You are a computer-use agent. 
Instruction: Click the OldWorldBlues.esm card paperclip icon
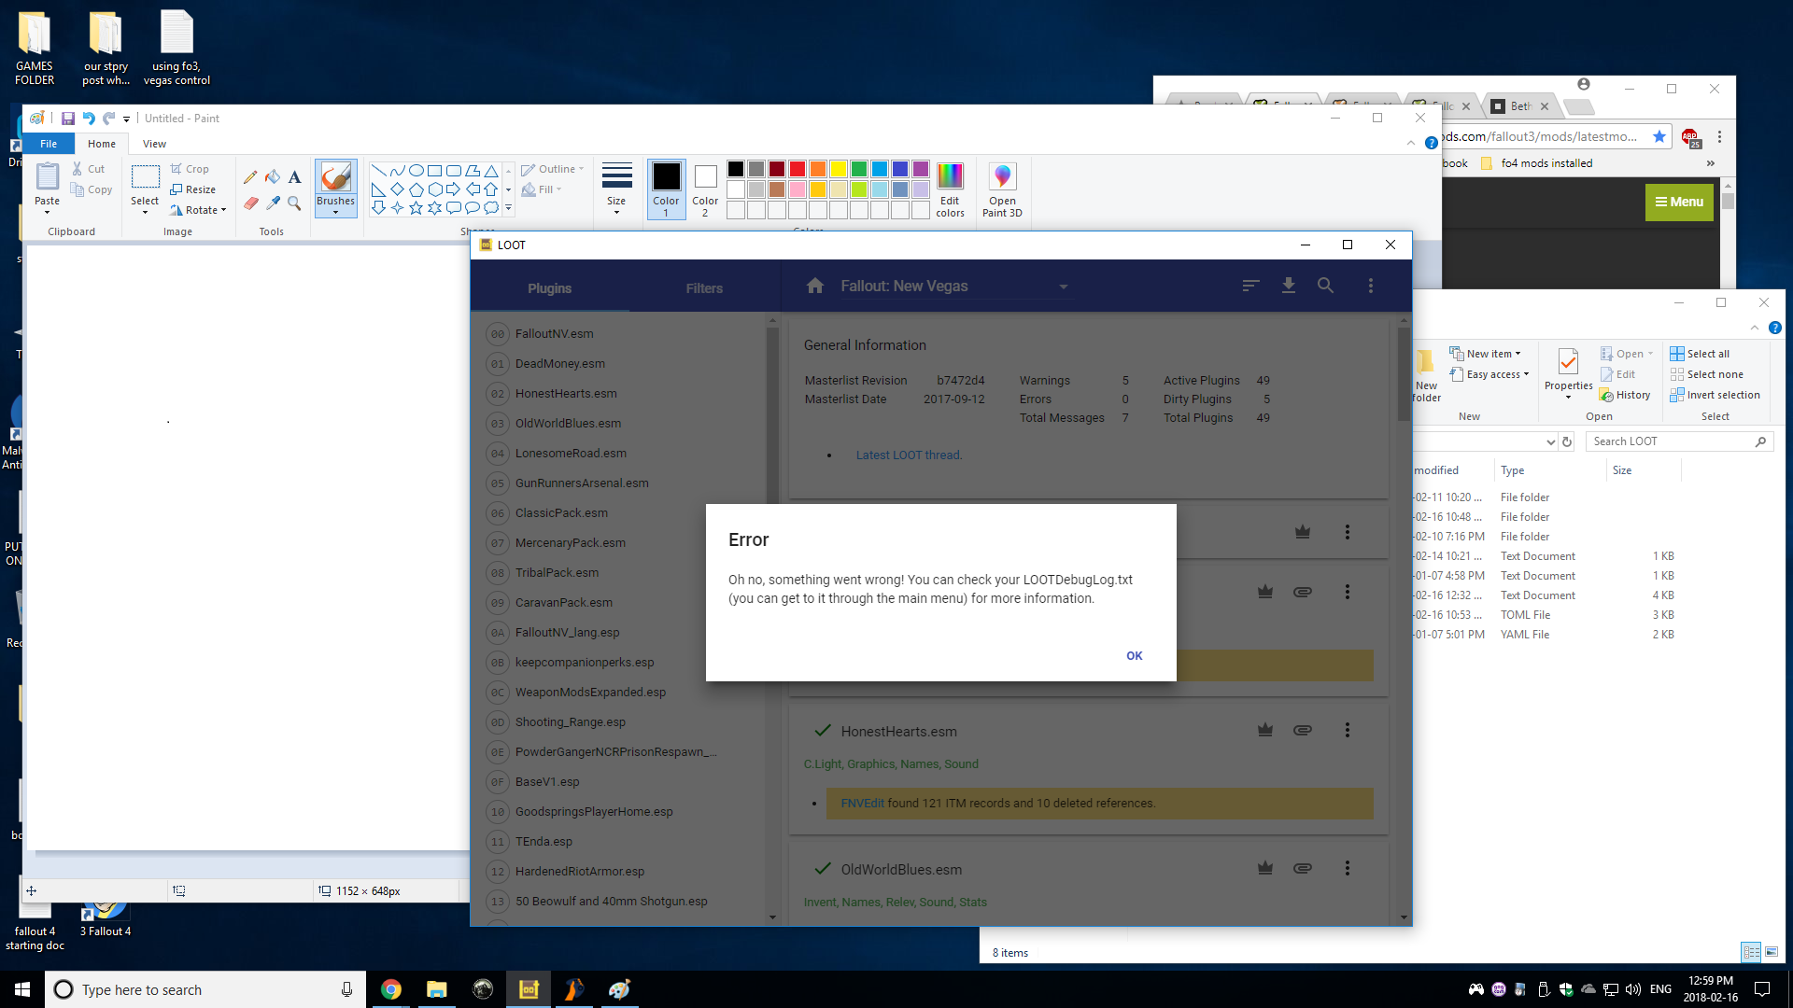[x=1302, y=868]
